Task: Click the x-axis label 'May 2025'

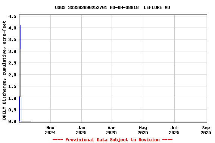Action: point(143,130)
